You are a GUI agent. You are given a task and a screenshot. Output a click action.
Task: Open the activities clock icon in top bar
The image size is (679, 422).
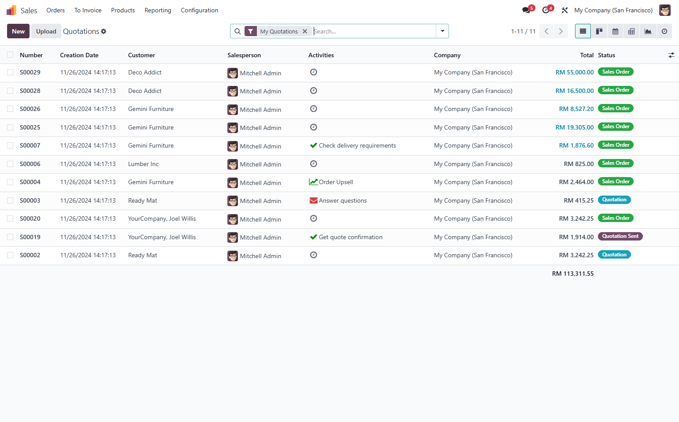coord(546,10)
